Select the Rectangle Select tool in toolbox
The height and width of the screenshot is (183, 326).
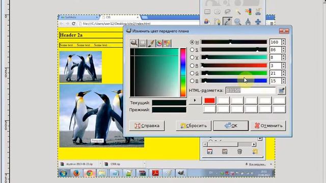(207, 12)
